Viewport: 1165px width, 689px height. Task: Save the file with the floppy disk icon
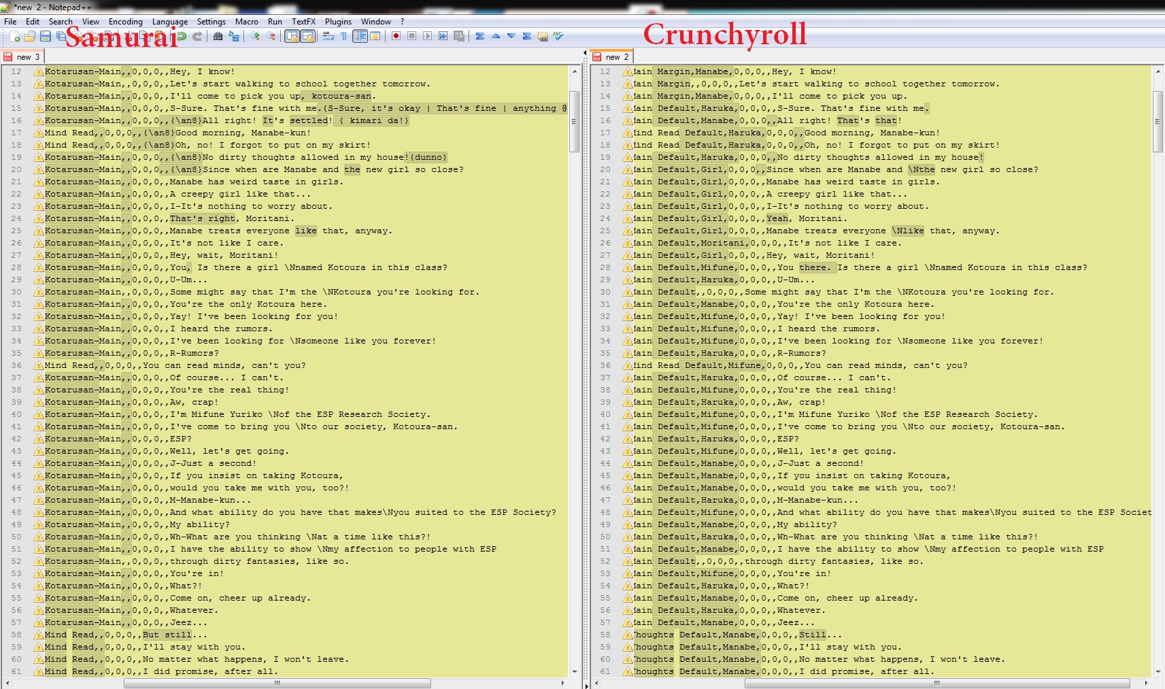tap(46, 36)
